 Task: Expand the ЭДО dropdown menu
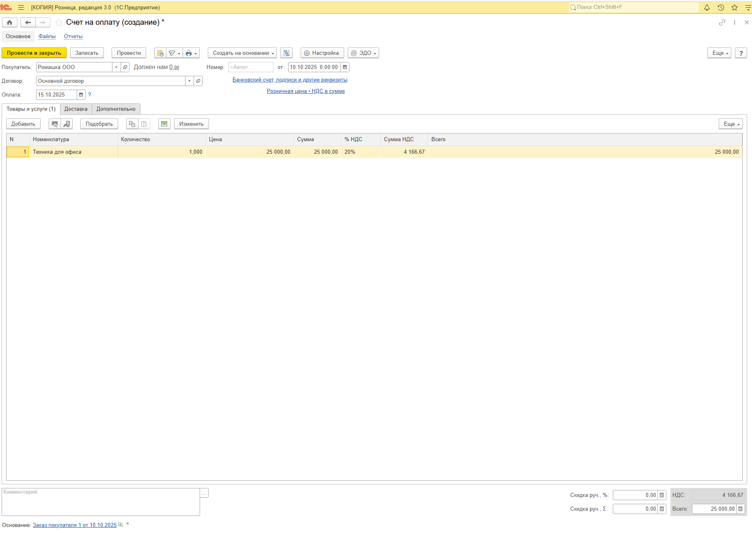363,53
